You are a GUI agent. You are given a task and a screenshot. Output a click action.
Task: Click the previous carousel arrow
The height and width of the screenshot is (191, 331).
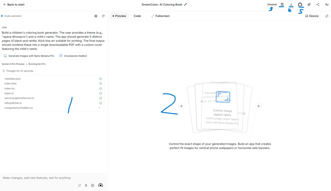click(181, 106)
